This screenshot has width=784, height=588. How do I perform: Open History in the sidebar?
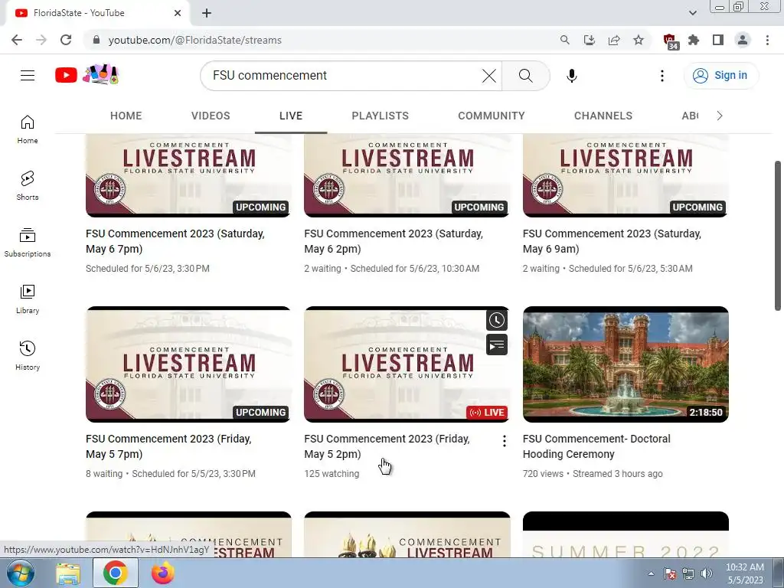(x=28, y=355)
